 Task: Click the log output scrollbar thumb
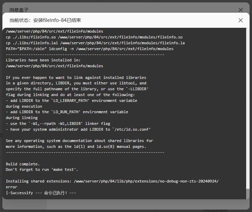(248, 194)
